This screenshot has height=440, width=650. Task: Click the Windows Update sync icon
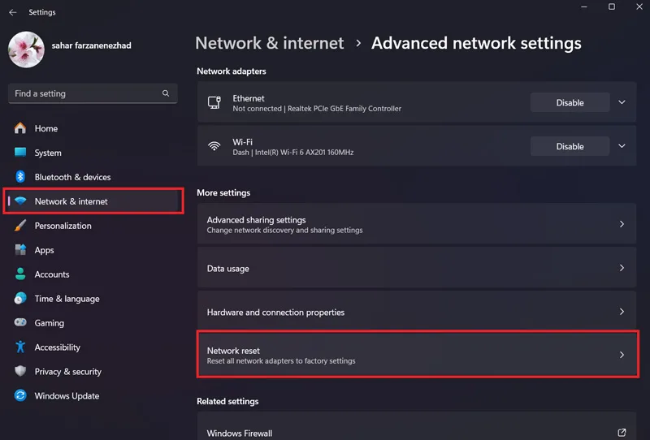pyautogui.click(x=19, y=395)
